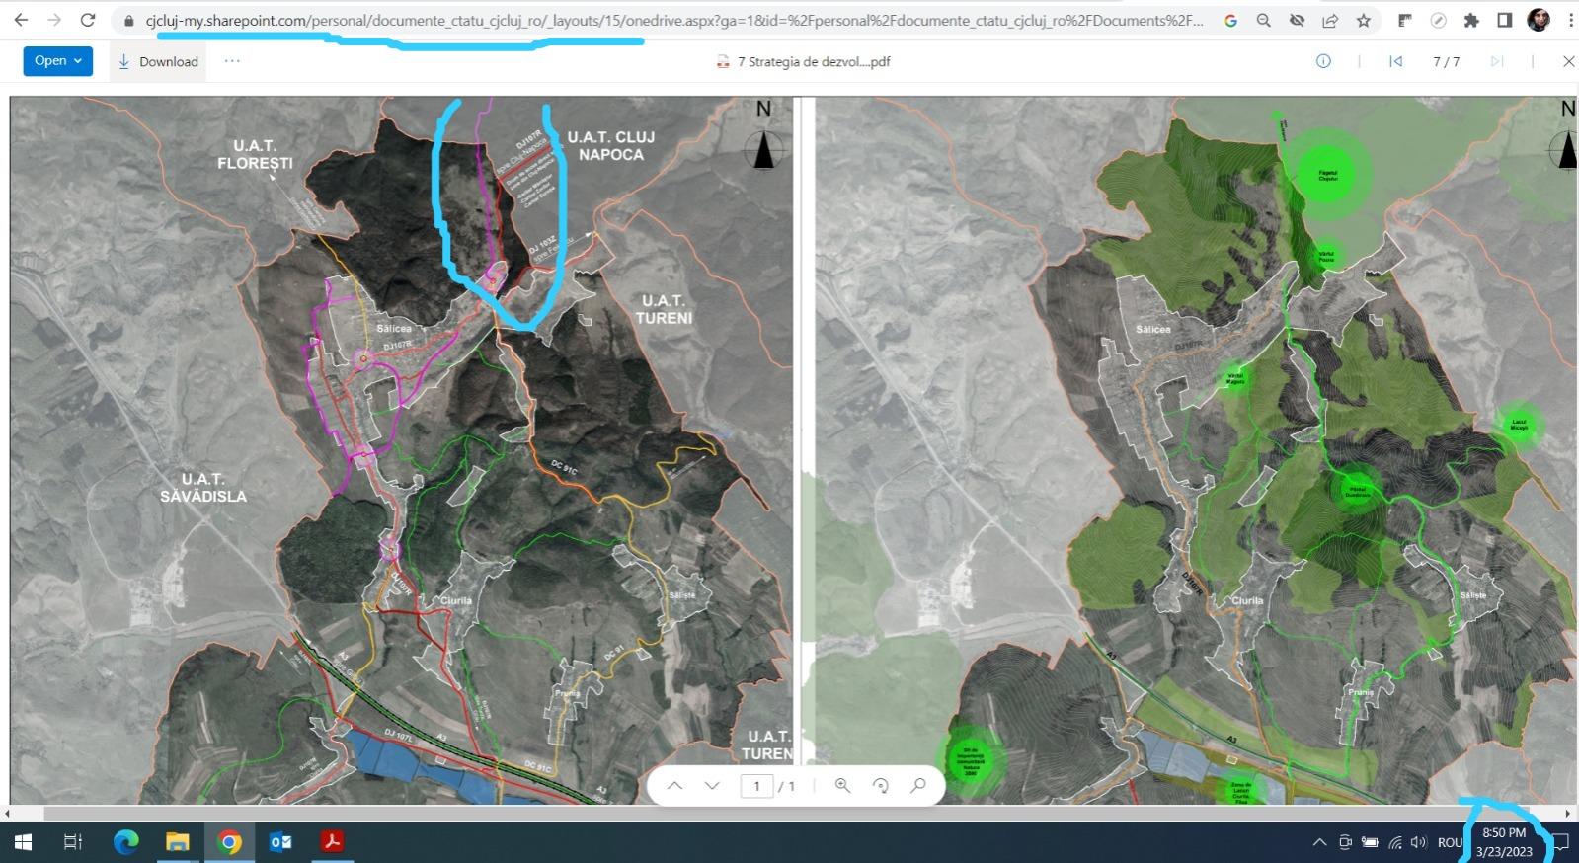1579x863 pixels.
Task: Zoom in the PDF with magnifier plus
Action: point(842,785)
